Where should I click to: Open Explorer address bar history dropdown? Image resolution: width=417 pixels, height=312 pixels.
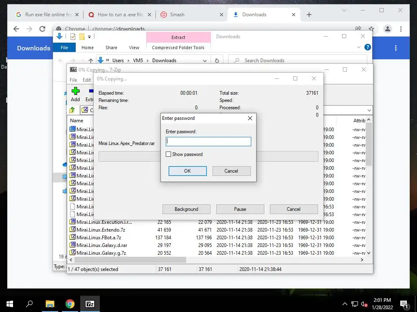click(205, 61)
